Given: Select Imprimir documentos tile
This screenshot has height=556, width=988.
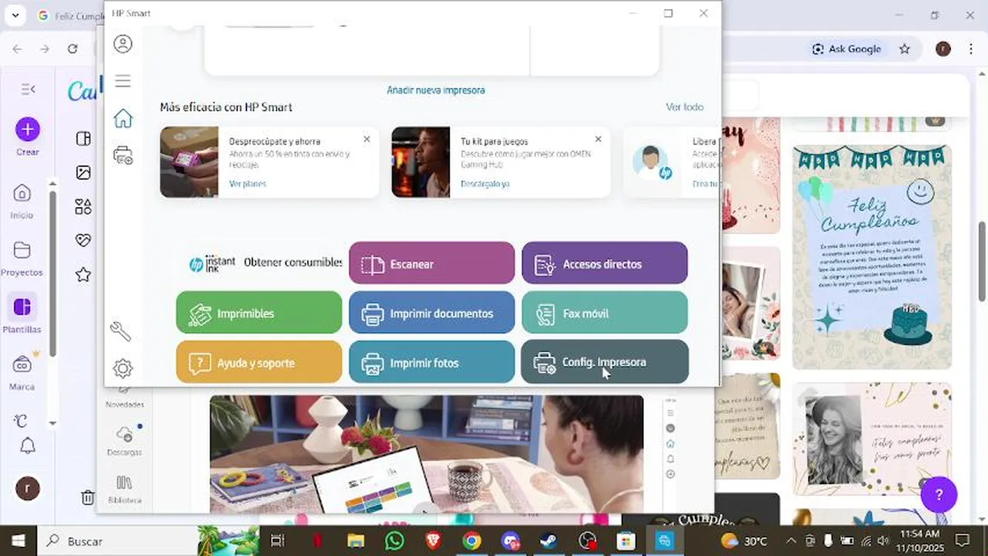Looking at the screenshot, I should point(431,313).
